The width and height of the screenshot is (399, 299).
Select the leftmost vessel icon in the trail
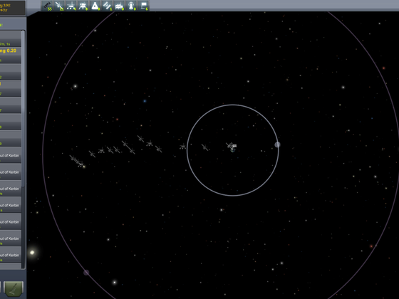(73, 158)
